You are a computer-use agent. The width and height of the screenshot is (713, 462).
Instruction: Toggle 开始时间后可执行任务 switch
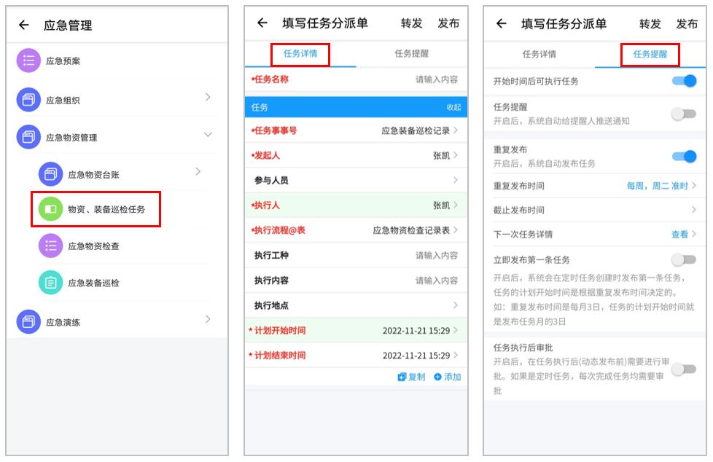pyautogui.click(x=684, y=81)
